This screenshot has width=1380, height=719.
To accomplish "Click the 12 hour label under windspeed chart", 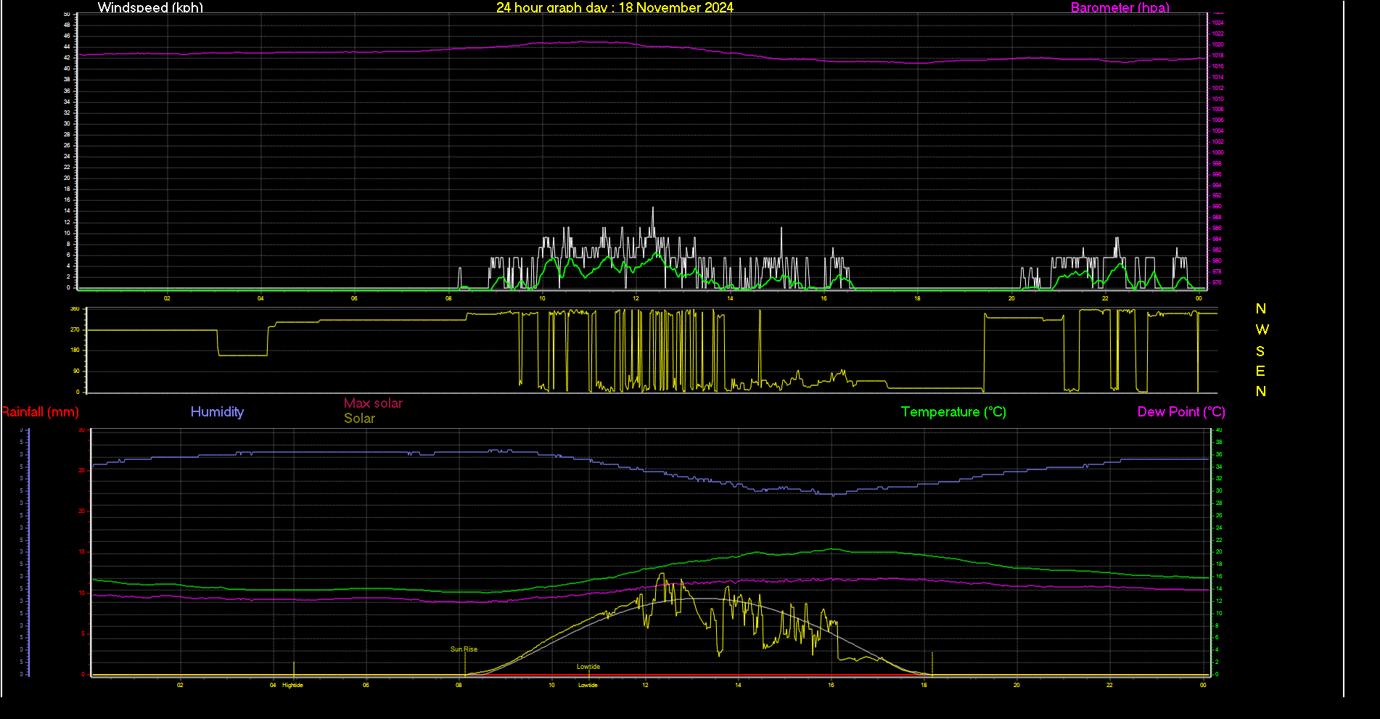I will point(636,298).
